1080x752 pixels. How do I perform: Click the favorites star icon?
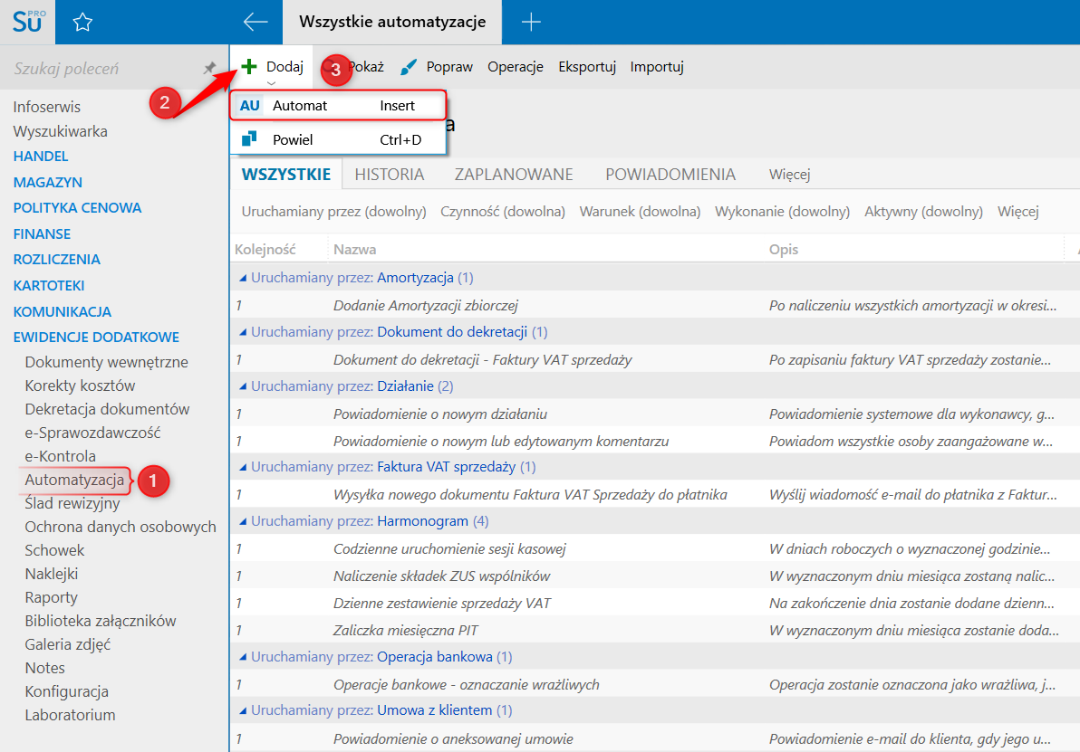(x=82, y=23)
